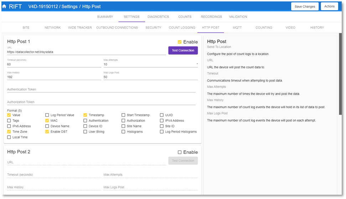Check the Log Period Histograms checkbox
The width and height of the screenshot is (346, 199).
(x=162, y=132)
